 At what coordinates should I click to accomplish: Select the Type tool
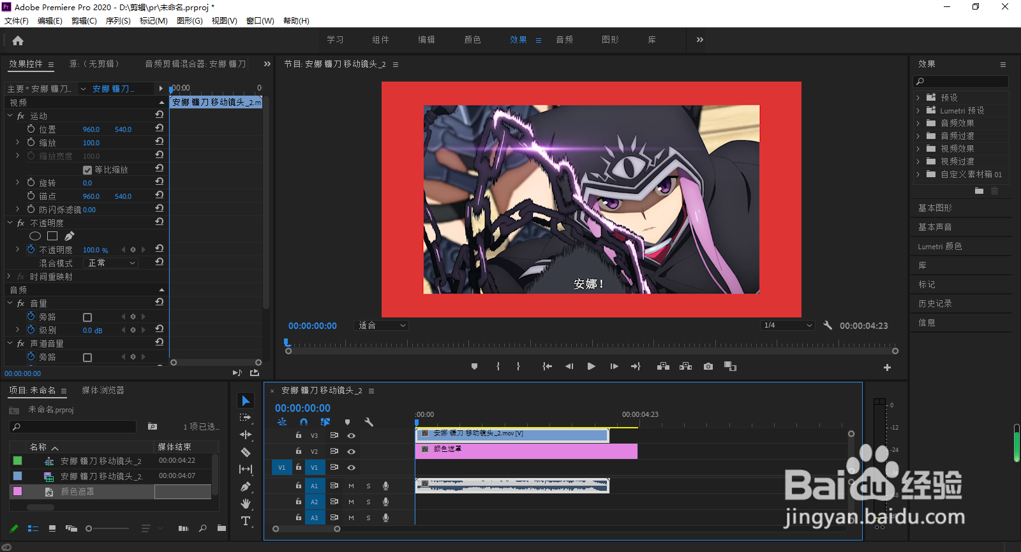click(x=246, y=521)
